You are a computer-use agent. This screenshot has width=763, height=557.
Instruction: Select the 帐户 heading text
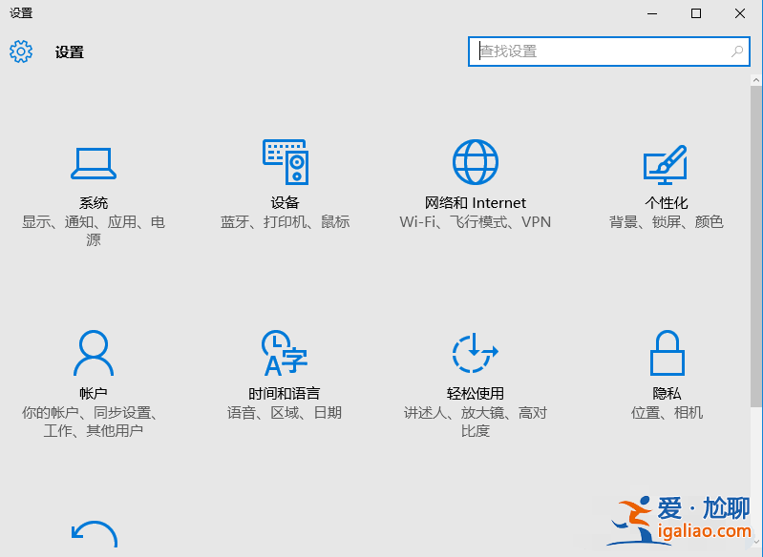tap(94, 393)
